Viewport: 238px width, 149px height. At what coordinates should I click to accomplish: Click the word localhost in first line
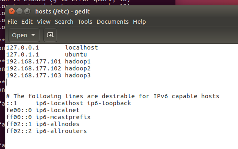[x=81, y=47]
